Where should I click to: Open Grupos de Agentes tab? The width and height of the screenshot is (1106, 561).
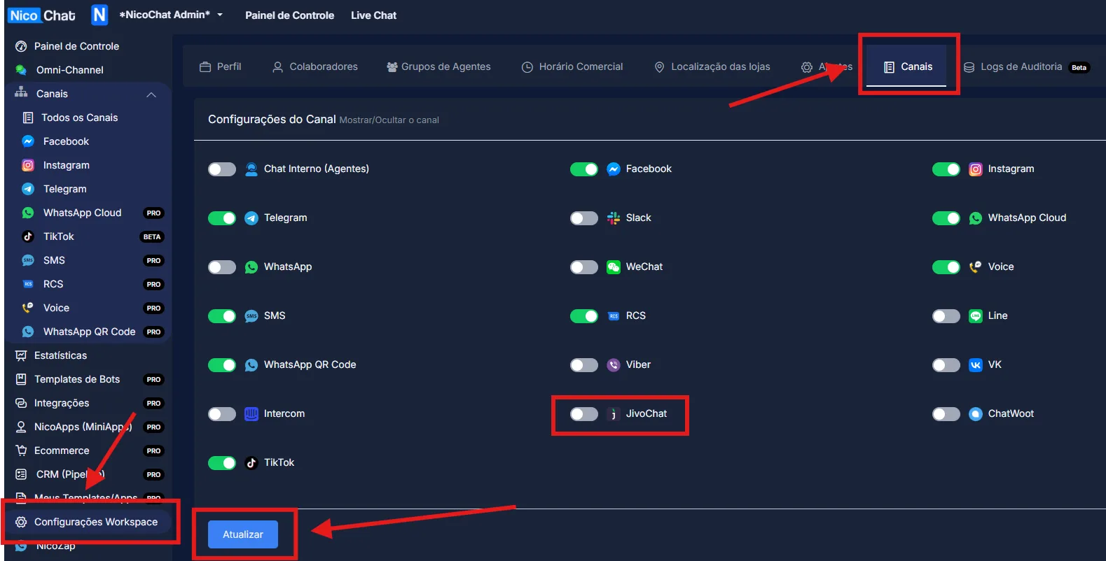[438, 66]
